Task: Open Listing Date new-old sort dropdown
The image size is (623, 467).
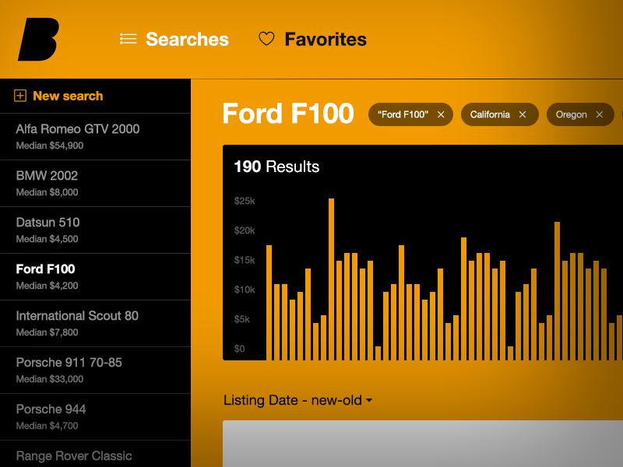Action: pos(297,400)
